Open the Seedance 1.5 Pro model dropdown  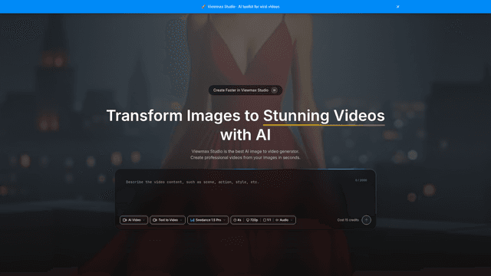point(208,220)
